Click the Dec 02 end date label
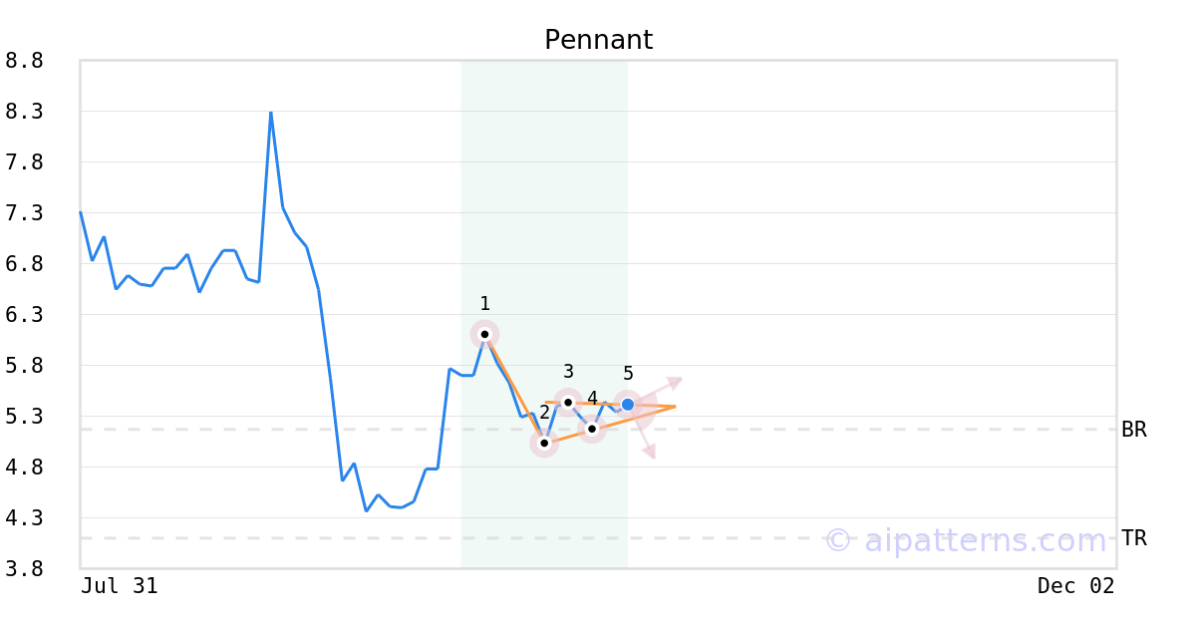 (1075, 586)
